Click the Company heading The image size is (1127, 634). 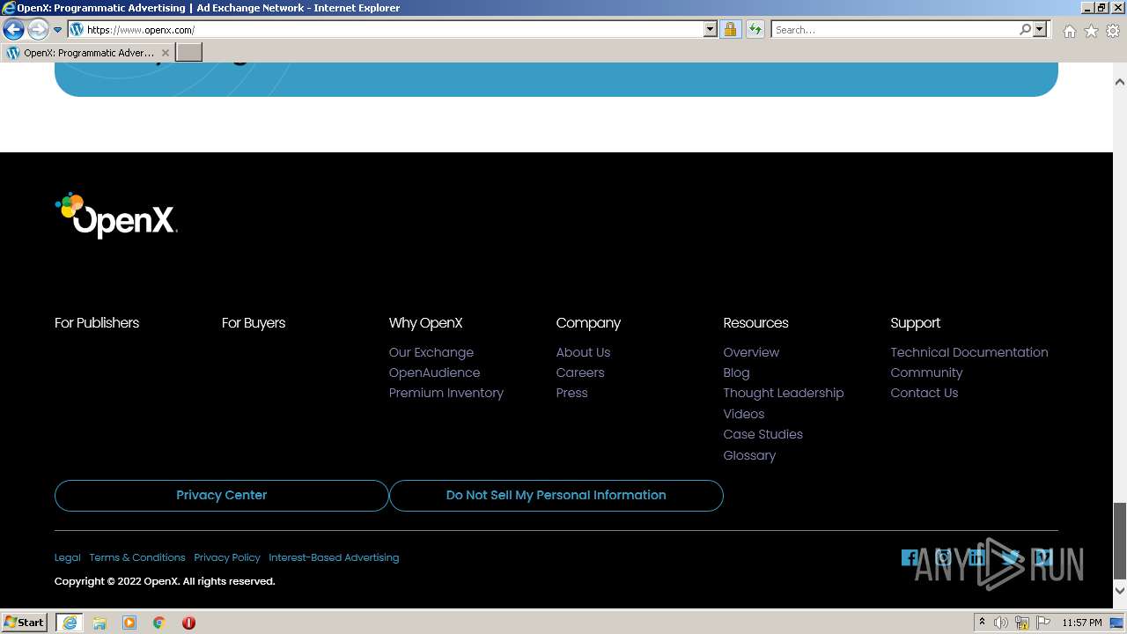588,323
